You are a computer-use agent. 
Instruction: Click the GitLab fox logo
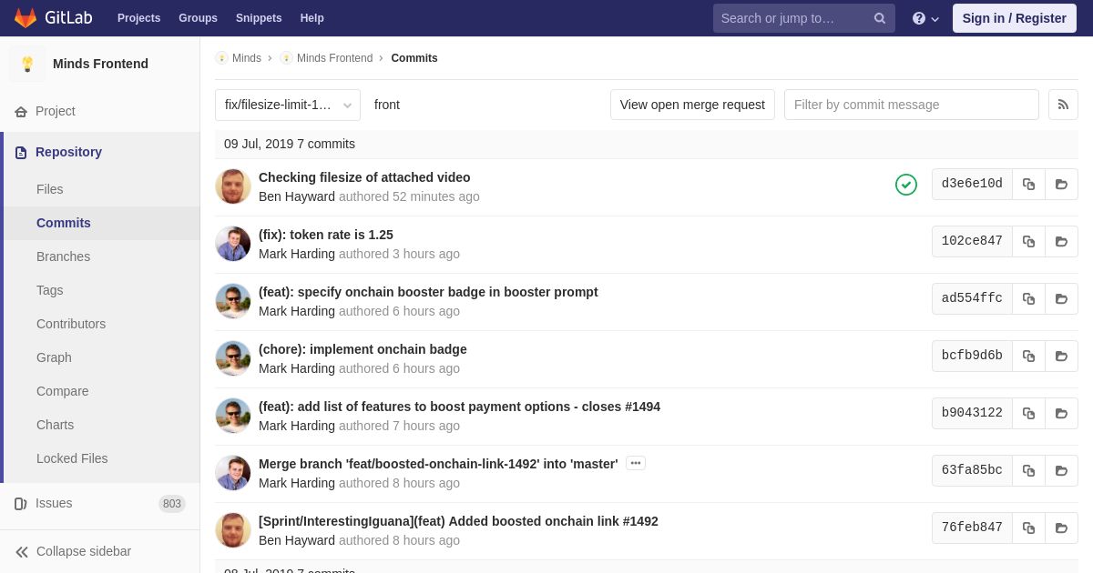click(x=26, y=18)
